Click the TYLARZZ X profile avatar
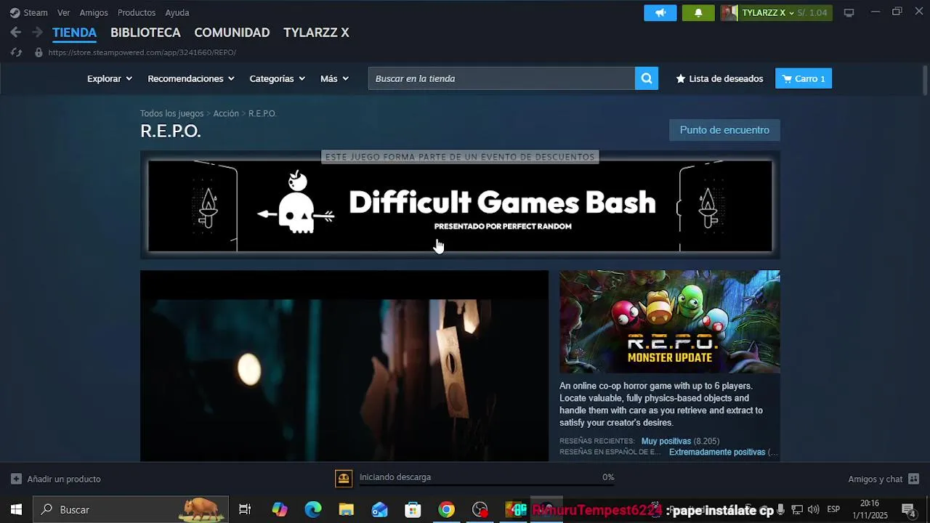The height and width of the screenshot is (523, 930). tap(729, 12)
